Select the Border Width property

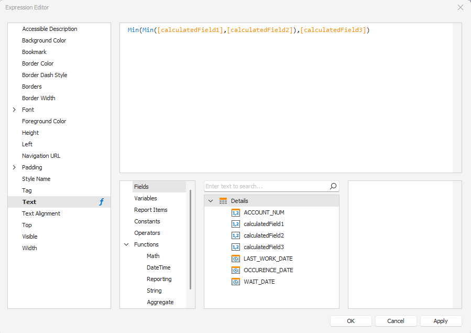pyautogui.click(x=38, y=98)
